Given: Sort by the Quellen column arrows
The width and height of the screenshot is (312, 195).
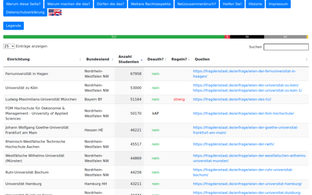Looking at the screenshot, I should 306,59.
